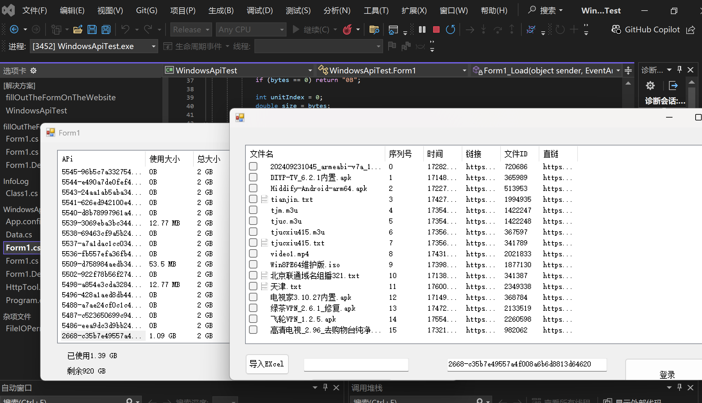The height and width of the screenshot is (403, 702).
Task: Select checkbox next to DIYP-TV_6.2.1内置.apk
Action: (253, 177)
